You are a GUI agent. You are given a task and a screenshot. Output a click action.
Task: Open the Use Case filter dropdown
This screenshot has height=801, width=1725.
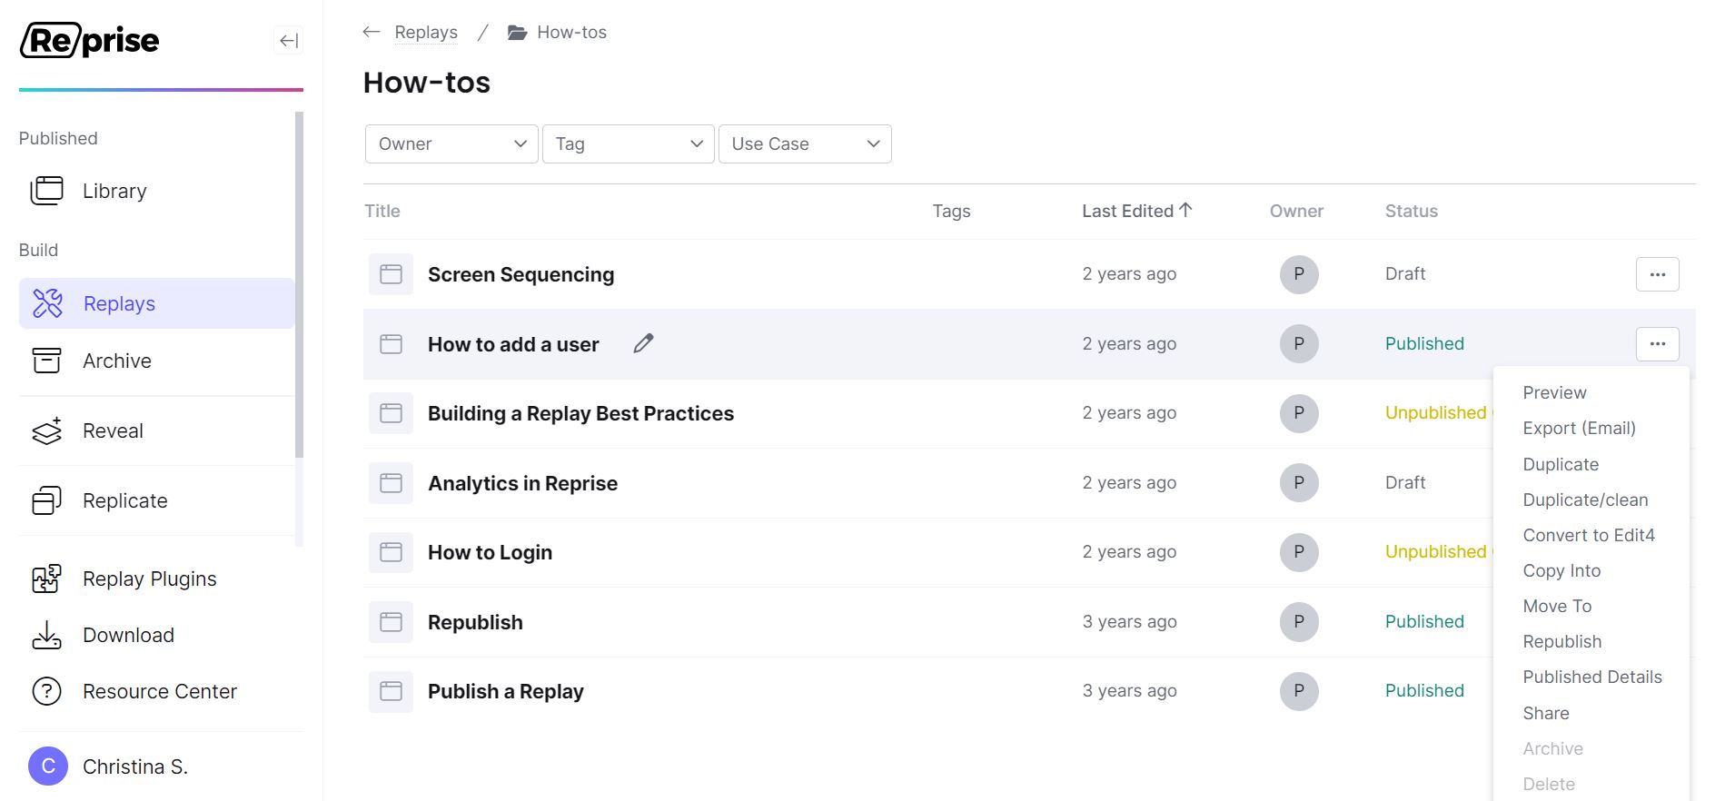coord(805,143)
